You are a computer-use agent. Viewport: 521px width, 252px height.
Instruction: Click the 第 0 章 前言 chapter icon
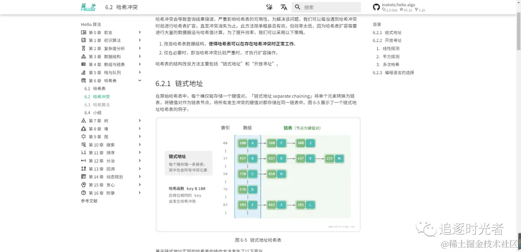(83, 32)
